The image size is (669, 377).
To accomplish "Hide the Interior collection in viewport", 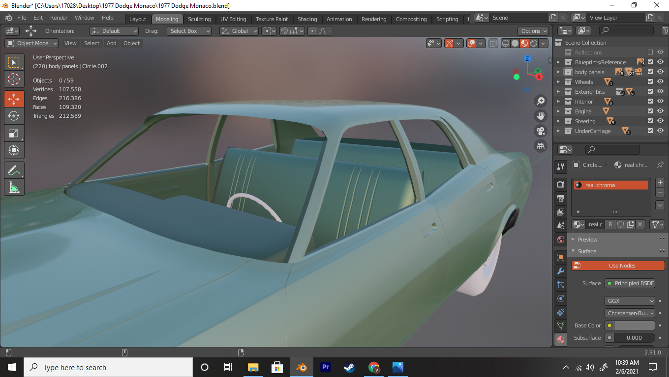I will [660, 102].
